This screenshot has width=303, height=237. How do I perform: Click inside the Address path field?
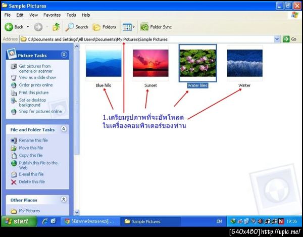pos(147,39)
